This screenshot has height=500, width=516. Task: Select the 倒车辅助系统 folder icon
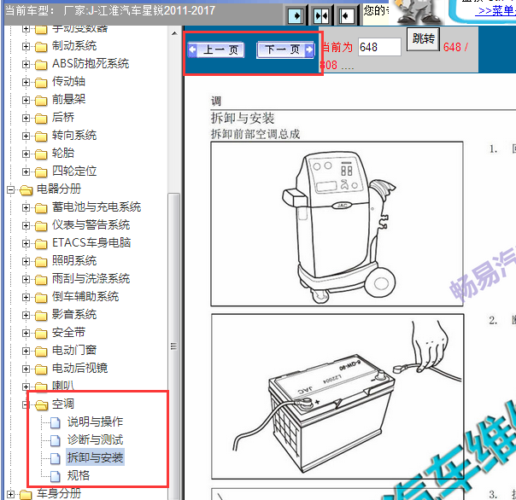tap(41, 298)
